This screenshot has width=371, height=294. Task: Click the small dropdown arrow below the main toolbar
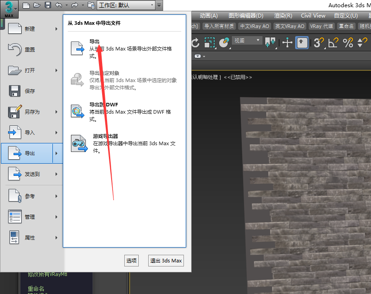204,56
